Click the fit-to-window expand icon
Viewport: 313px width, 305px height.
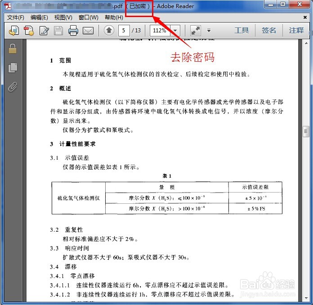pos(196,31)
